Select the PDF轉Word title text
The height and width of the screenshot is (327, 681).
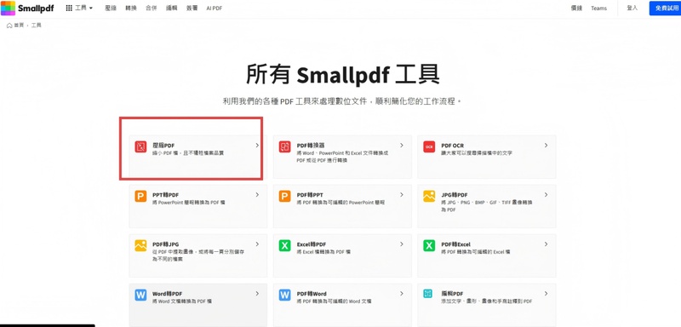(x=312, y=294)
